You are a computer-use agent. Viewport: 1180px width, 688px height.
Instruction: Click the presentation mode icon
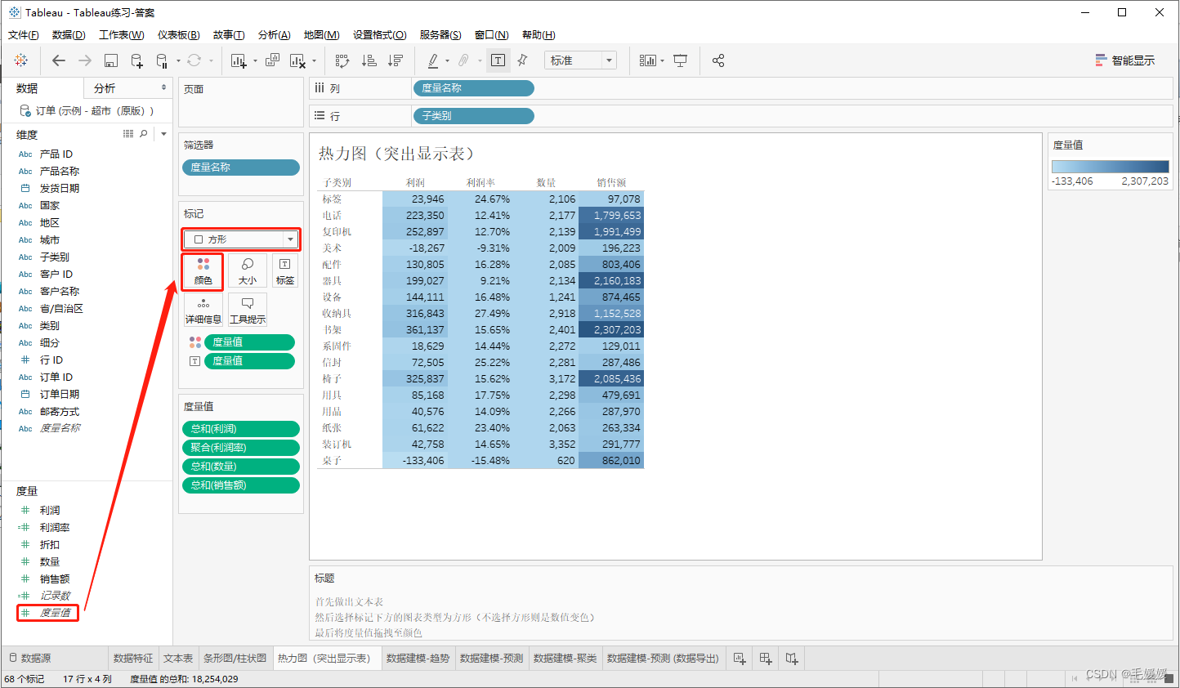click(680, 60)
